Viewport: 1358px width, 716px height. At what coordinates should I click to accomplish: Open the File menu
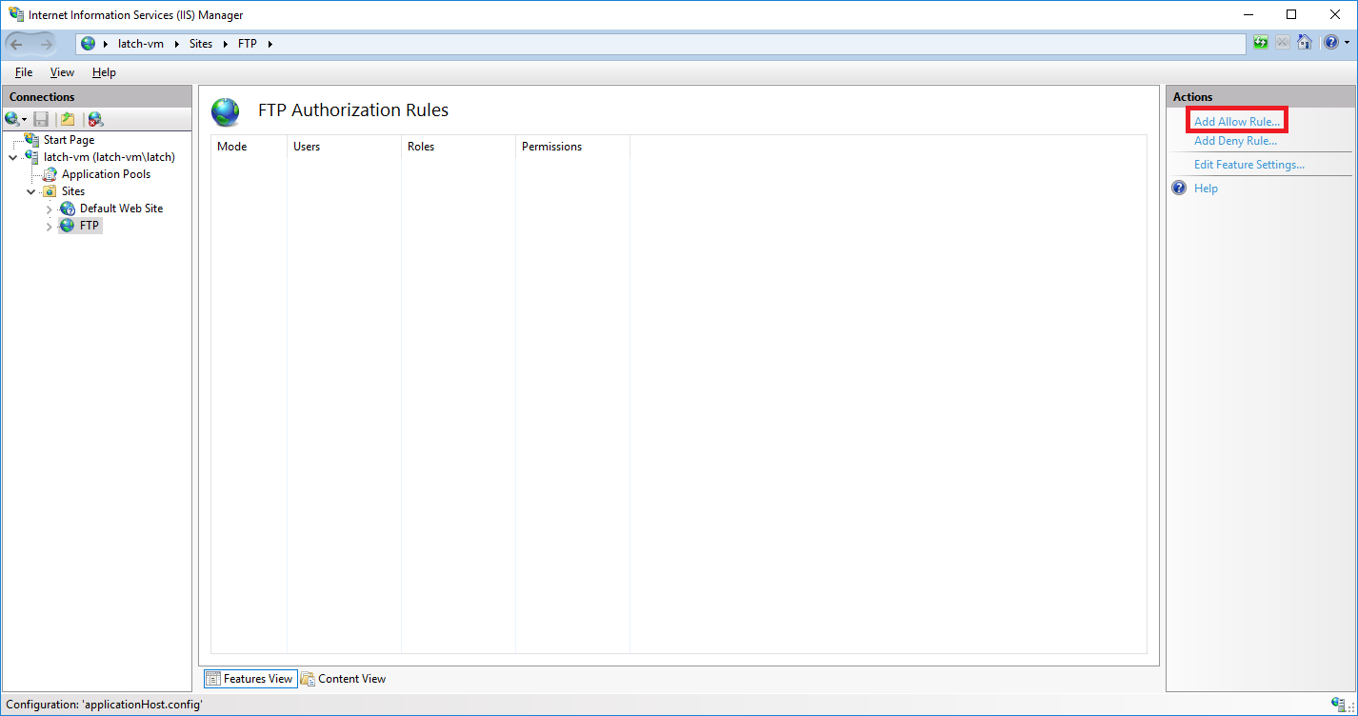click(x=24, y=72)
